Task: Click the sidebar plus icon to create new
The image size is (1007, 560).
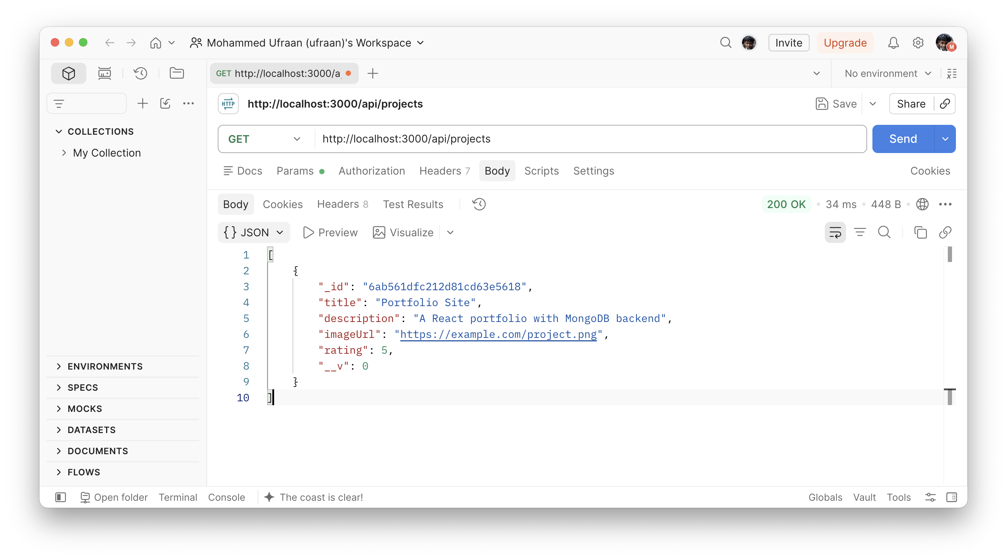Action: [x=143, y=103]
